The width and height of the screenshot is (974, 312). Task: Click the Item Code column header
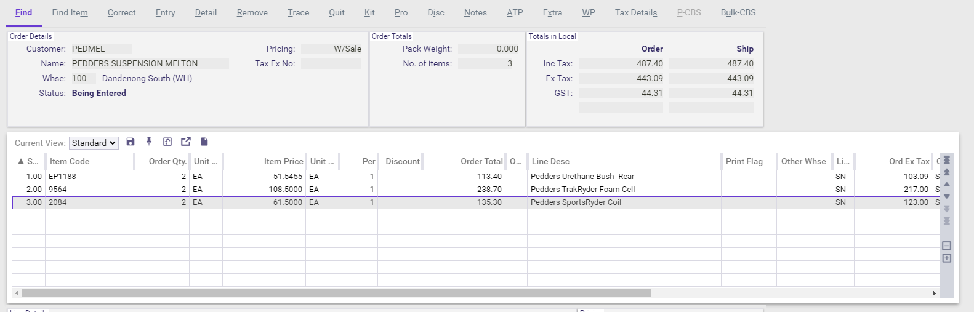pos(89,161)
